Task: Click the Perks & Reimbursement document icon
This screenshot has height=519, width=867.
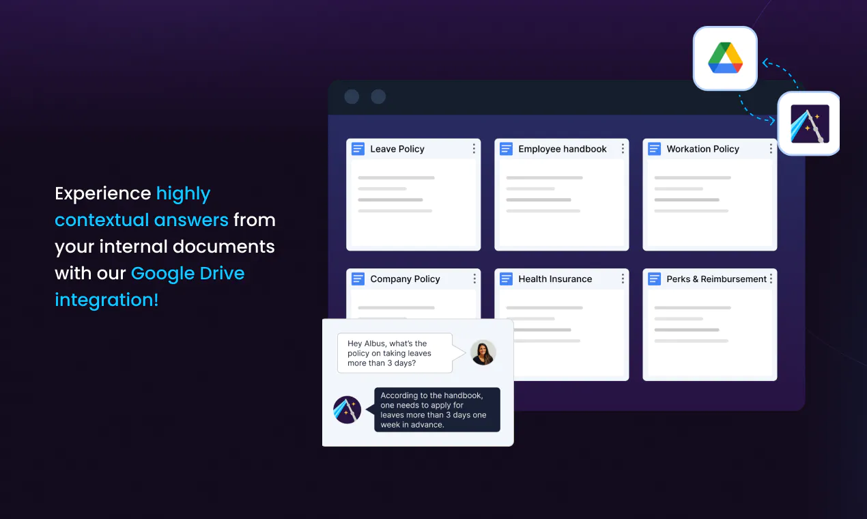Action: 654,279
